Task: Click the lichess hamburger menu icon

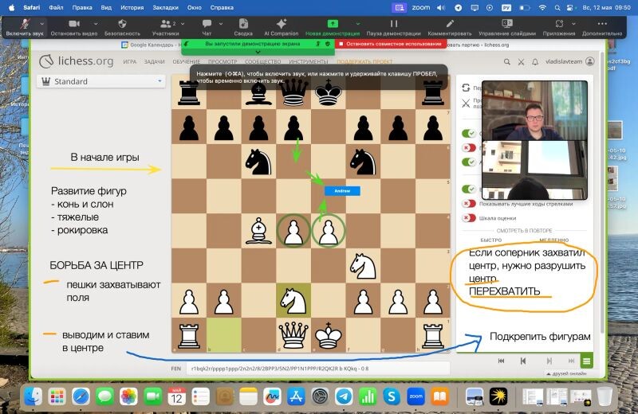Action: (x=586, y=361)
